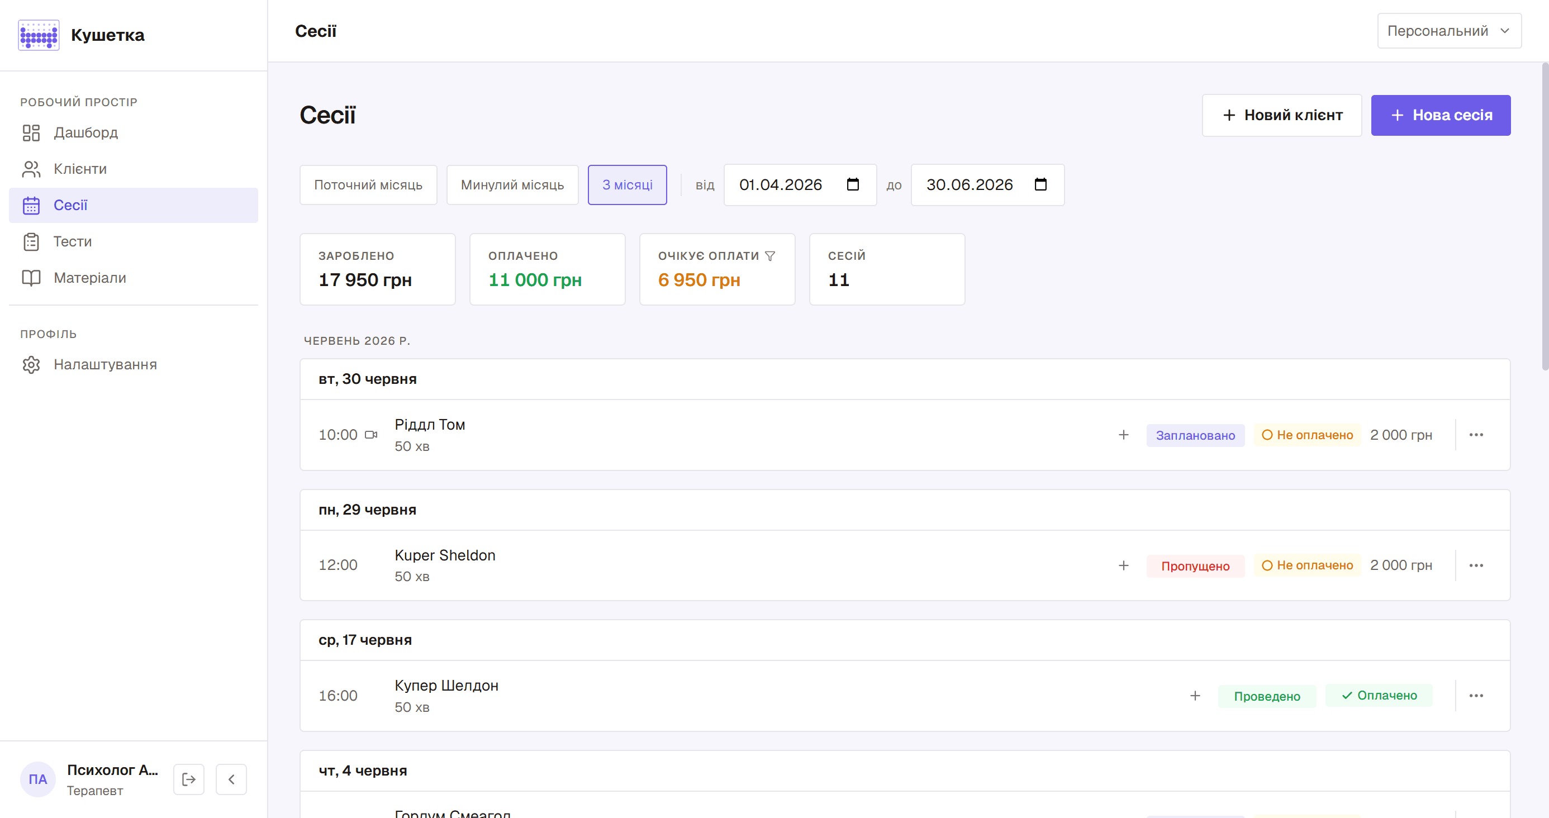Open client Kuper Sheldon

click(x=445, y=555)
